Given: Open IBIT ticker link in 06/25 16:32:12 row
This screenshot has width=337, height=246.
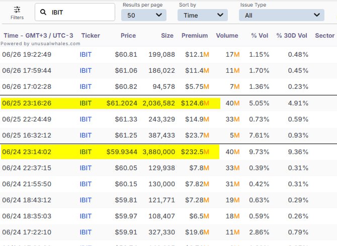Looking at the screenshot, I should click(x=86, y=136).
